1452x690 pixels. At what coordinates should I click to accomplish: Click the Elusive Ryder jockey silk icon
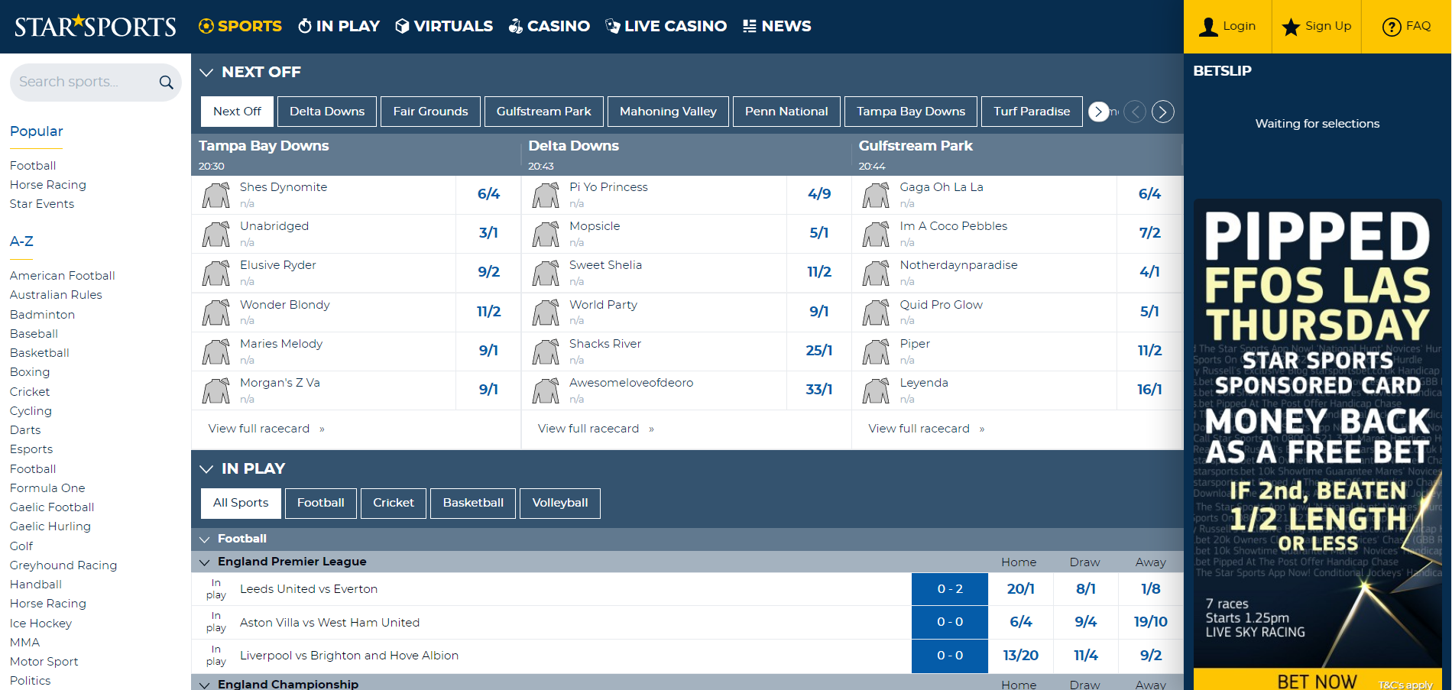pyautogui.click(x=216, y=273)
